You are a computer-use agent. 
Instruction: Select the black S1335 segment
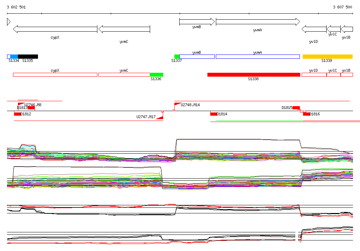pyautogui.click(x=28, y=57)
